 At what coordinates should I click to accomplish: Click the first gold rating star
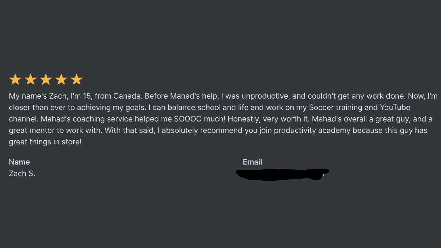15,80
